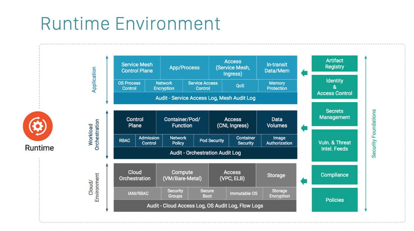Click the Service Mesh Control Plane tile
The height and width of the screenshot is (231, 414).
[x=137, y=68]
